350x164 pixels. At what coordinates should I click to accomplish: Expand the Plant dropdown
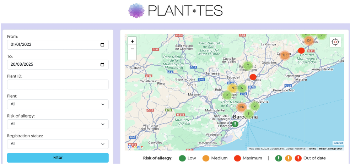pyautogui.click(x=58, y=104)
